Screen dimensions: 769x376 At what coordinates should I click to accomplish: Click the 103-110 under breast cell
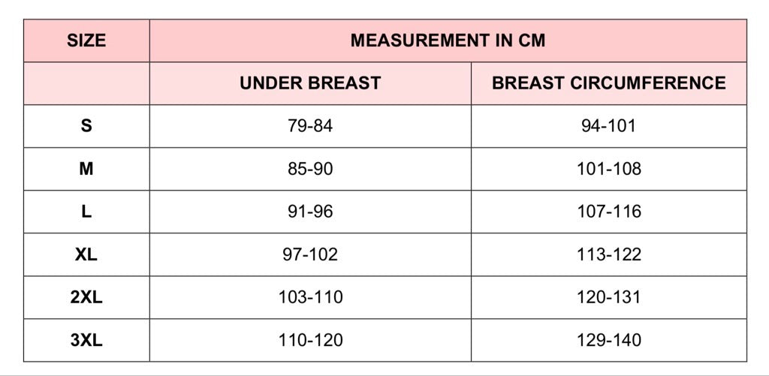(x=310, y=297)
